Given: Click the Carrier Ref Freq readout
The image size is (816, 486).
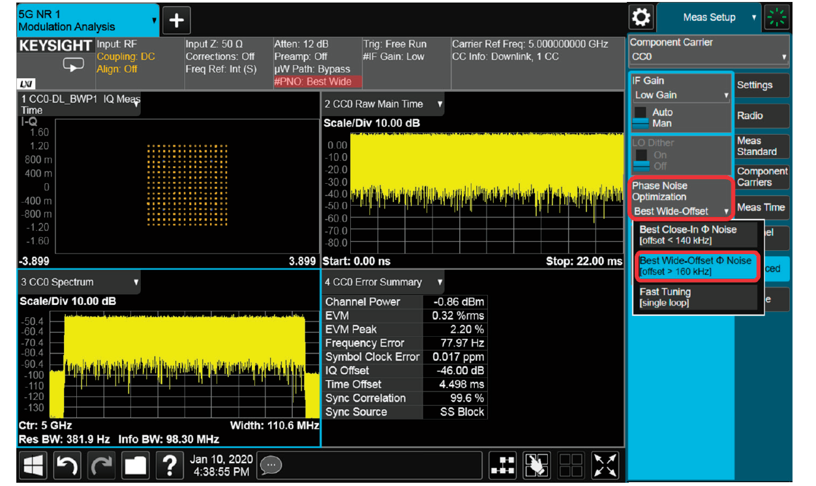Looking at the screenshot, I should [530, 44].
